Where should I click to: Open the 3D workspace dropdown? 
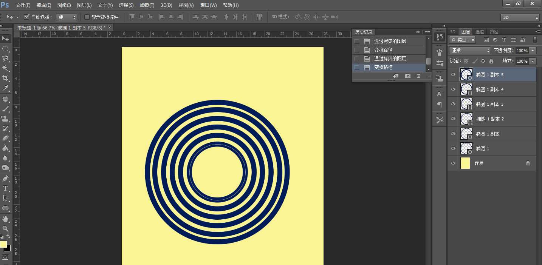(520, 17)
